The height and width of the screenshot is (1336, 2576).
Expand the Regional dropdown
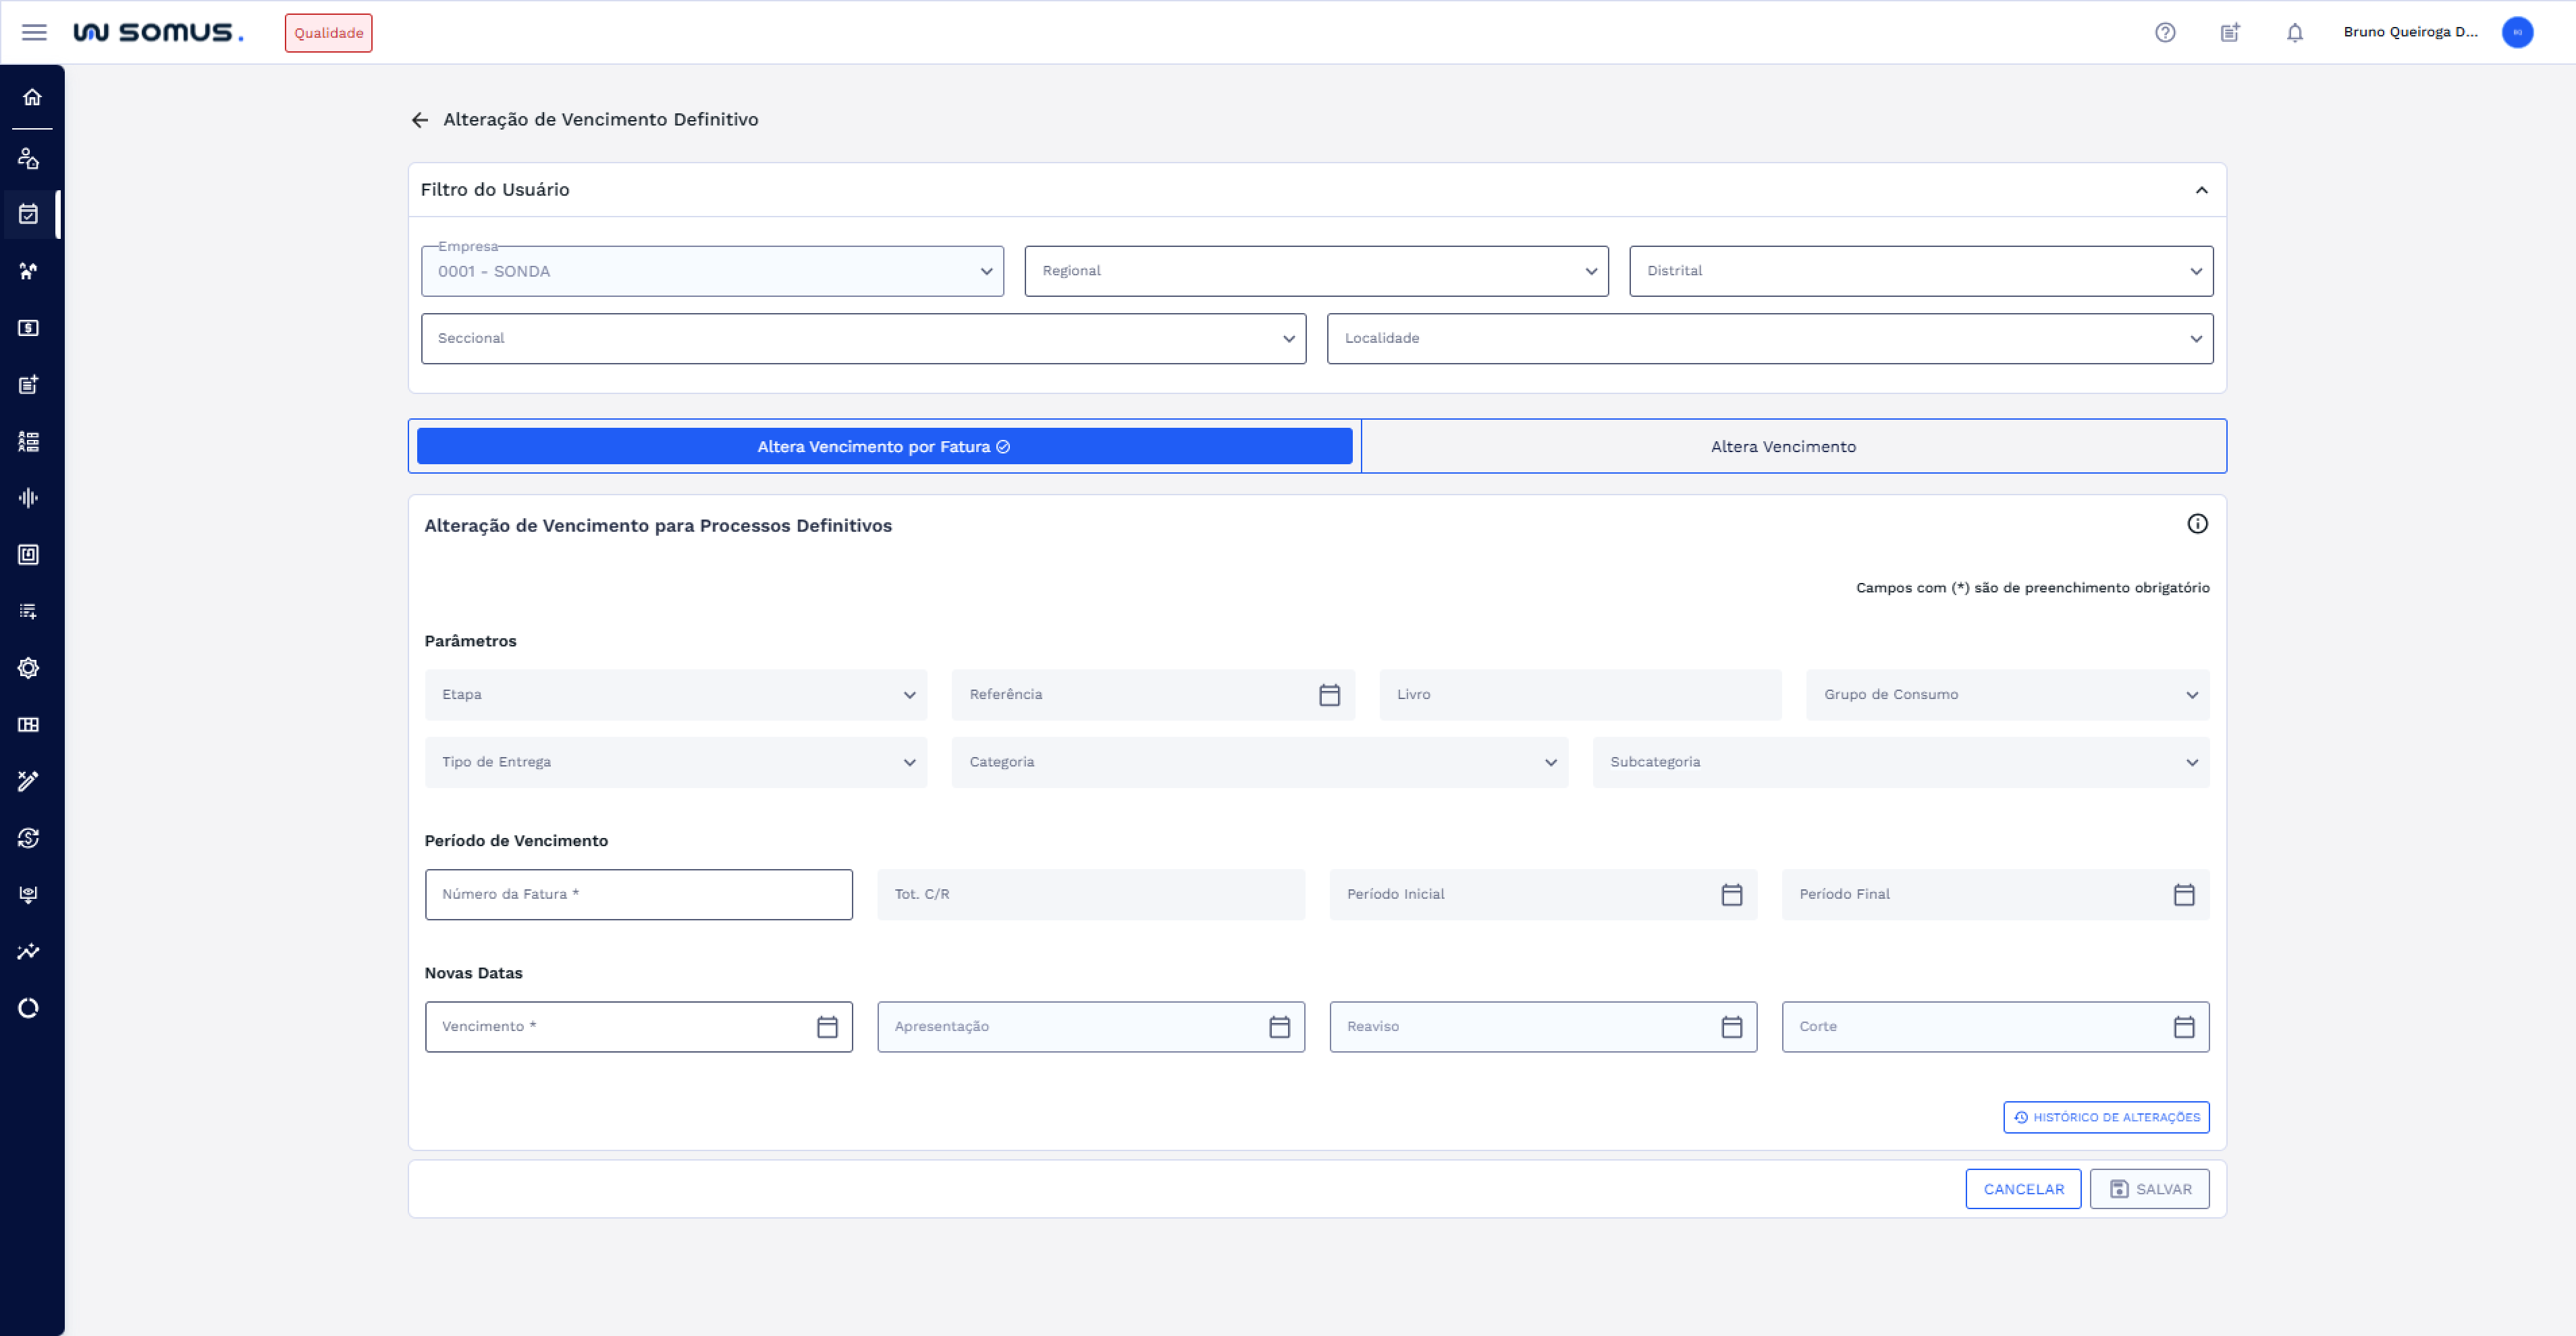(1316, 271)
